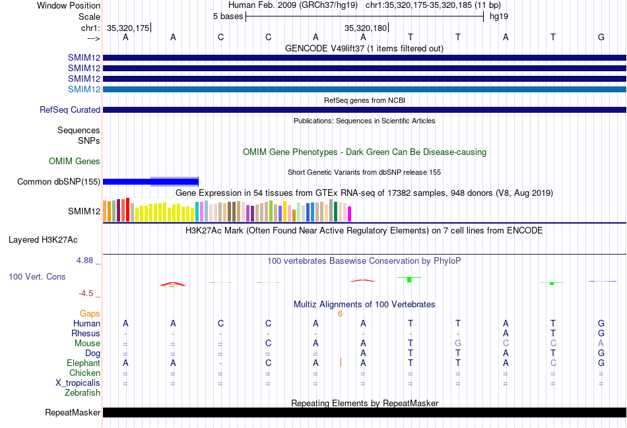Open '100 vertebrates Basewise Conservation by PhyloP' title
Viewport: 627px width, 428px height.
pyautogui.click(x=364, y=261)
